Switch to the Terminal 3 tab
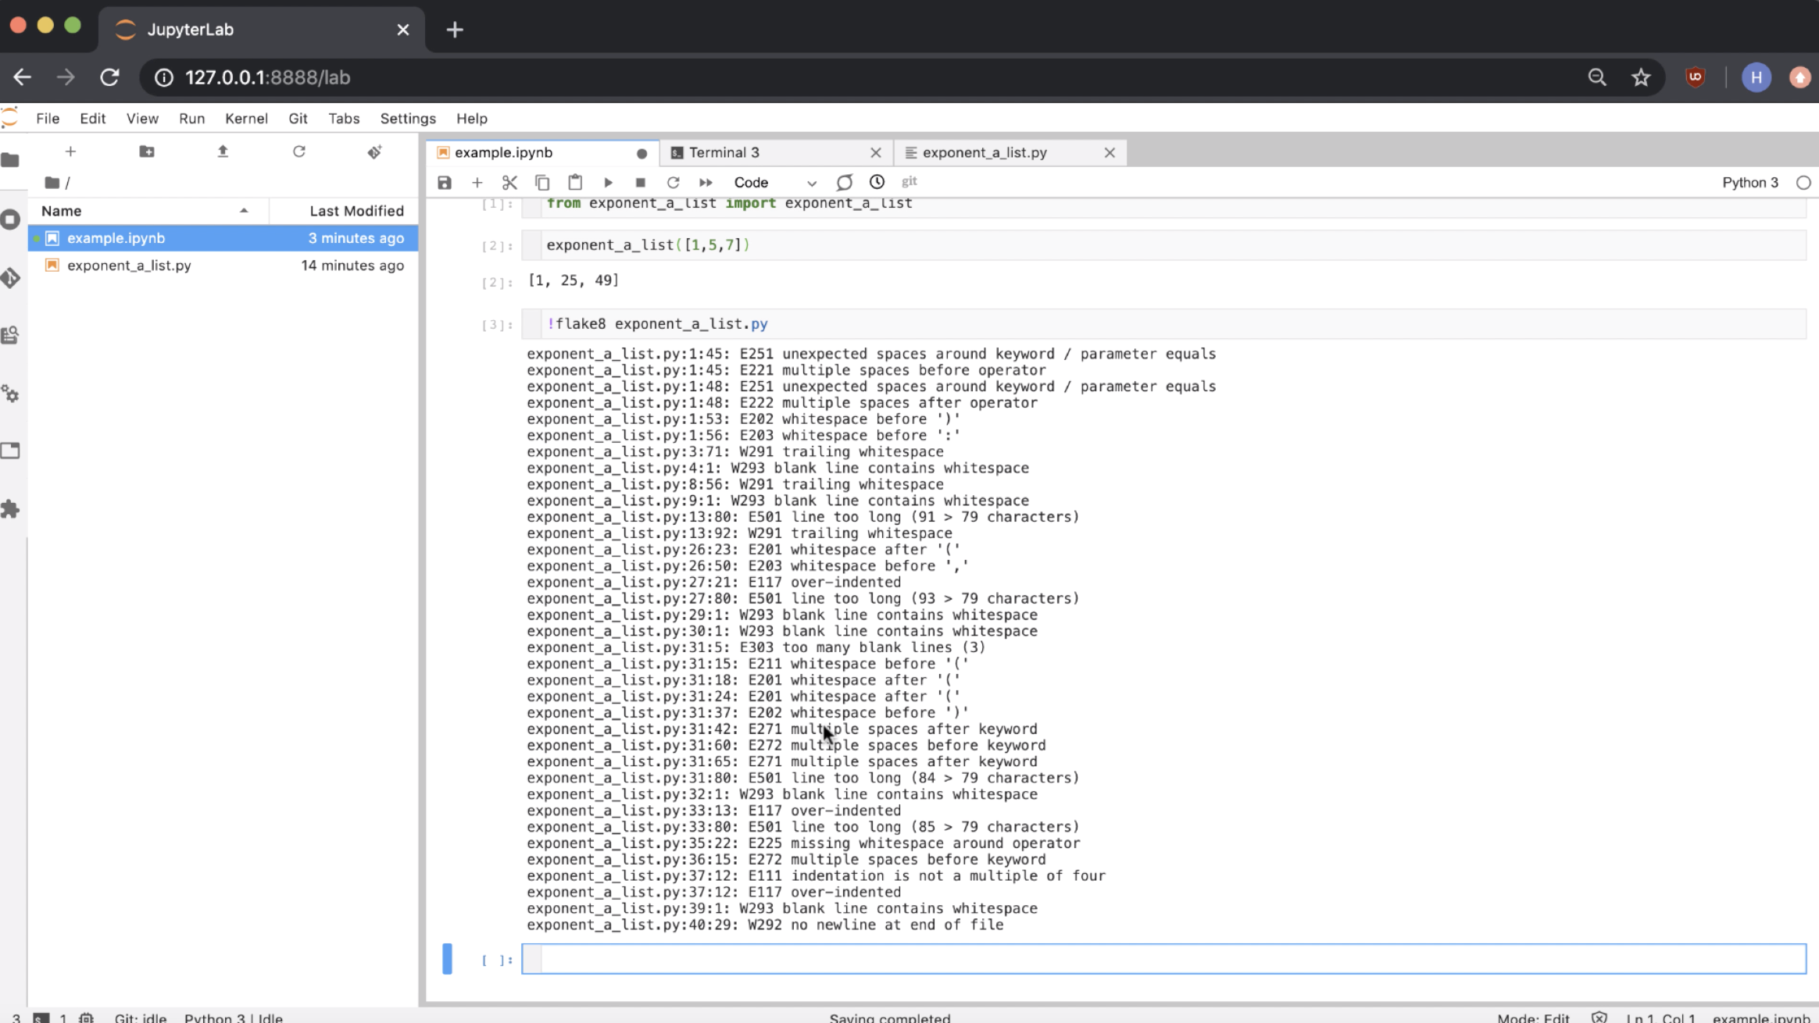 [x=724, y=153]
